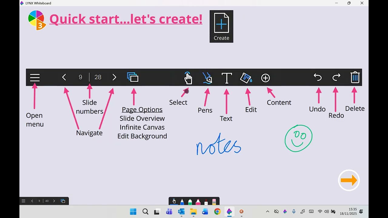The image size is (388, 218).
Task: Expand the hidden system tray icons chevron
Action: tap(267, 212)
